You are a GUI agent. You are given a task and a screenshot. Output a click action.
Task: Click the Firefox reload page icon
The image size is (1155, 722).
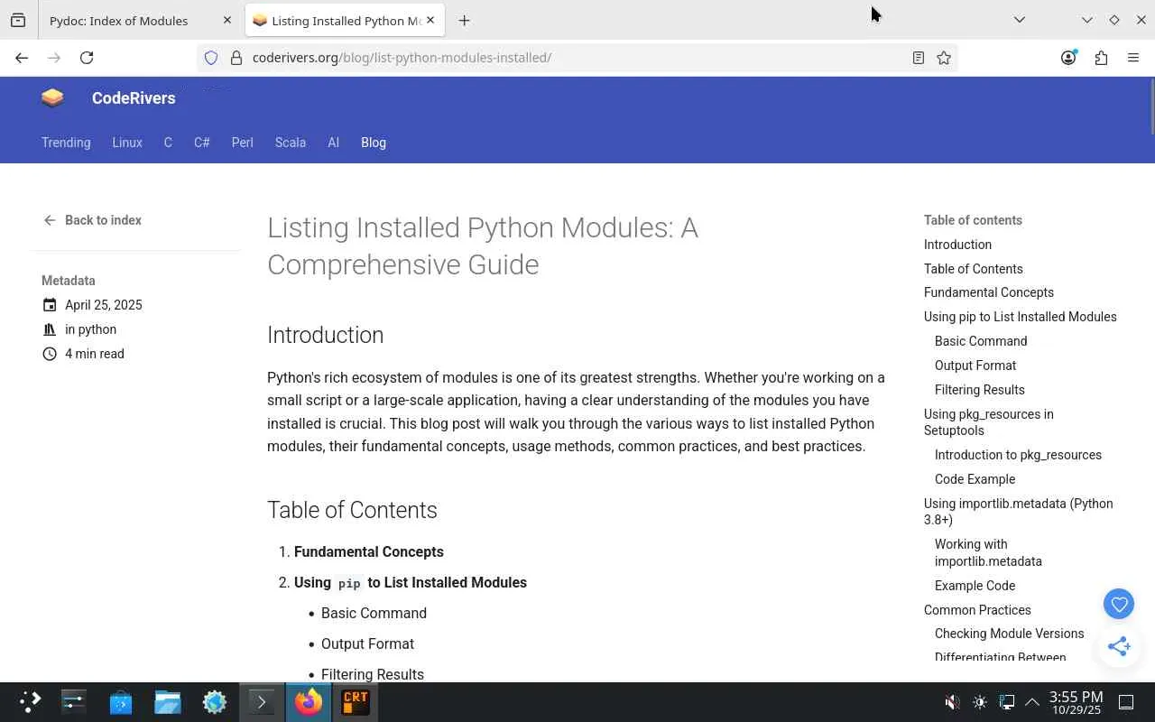coord(87,58)
